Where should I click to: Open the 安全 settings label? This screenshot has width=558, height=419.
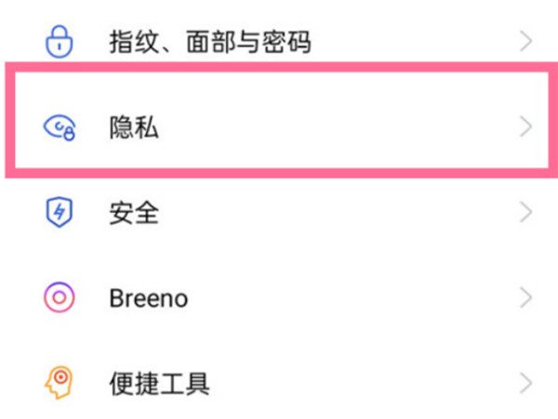pos(134,214)
